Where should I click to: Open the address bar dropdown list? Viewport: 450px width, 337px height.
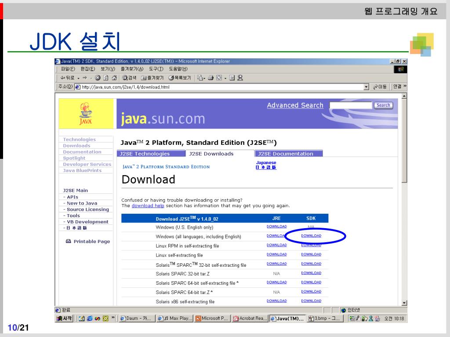pyautogui.click(x=366, y=87)
